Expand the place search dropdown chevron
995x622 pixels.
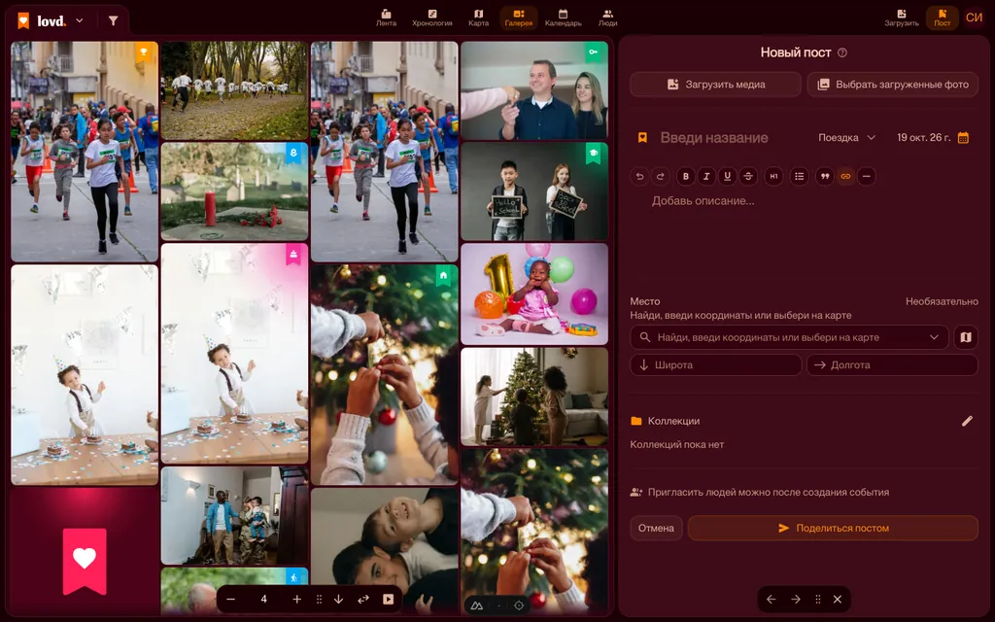click(x=934, y=337)
